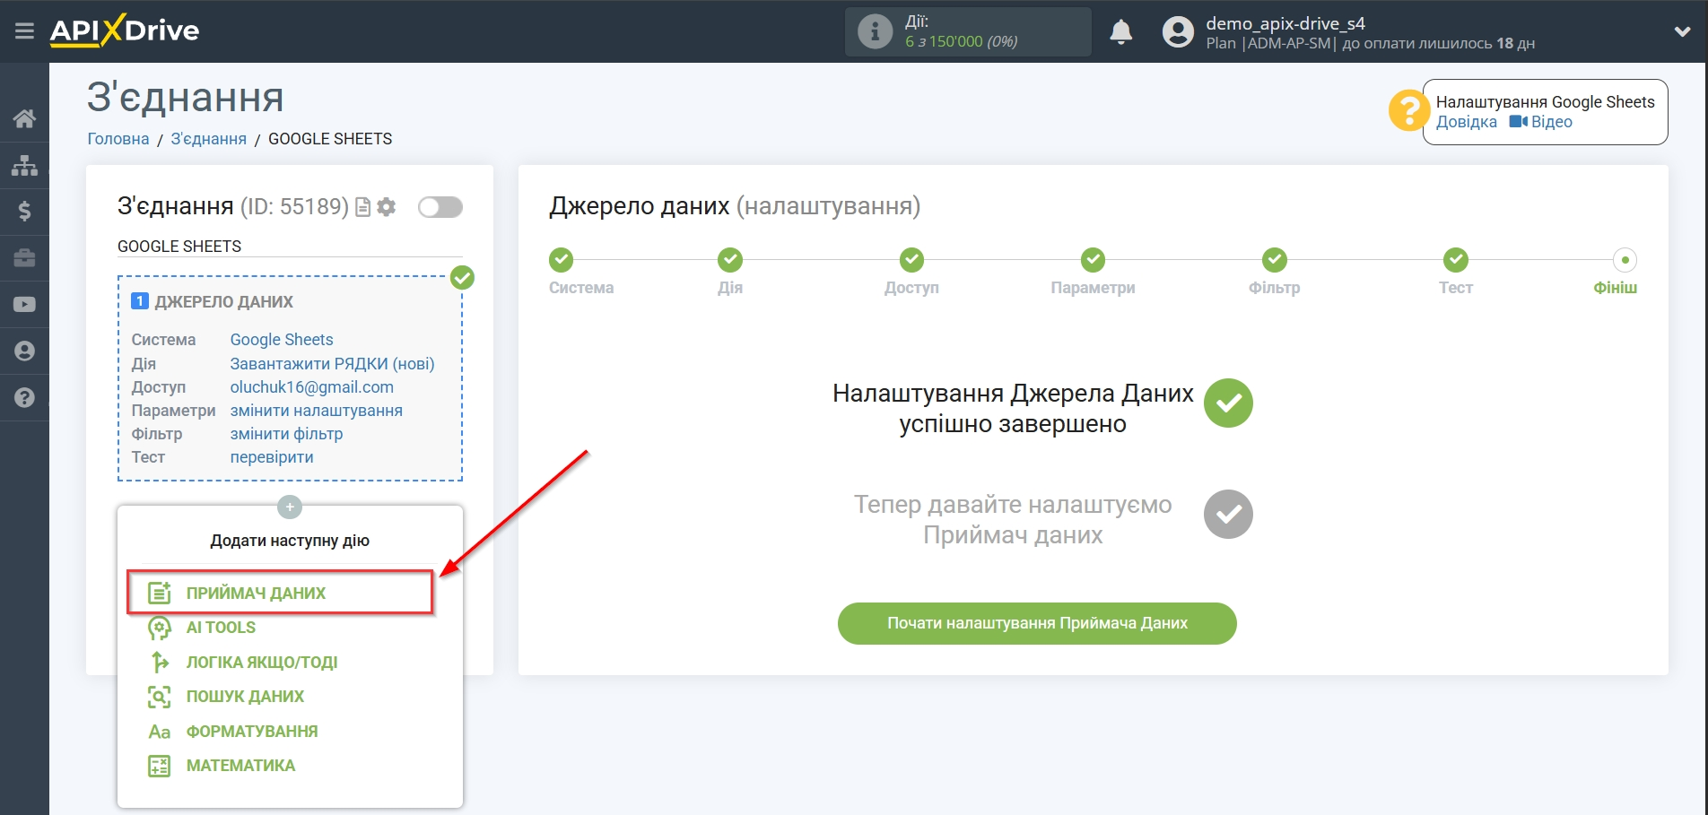
Task: Click the Параметри step marker
Action: (x=1093, y=260)
